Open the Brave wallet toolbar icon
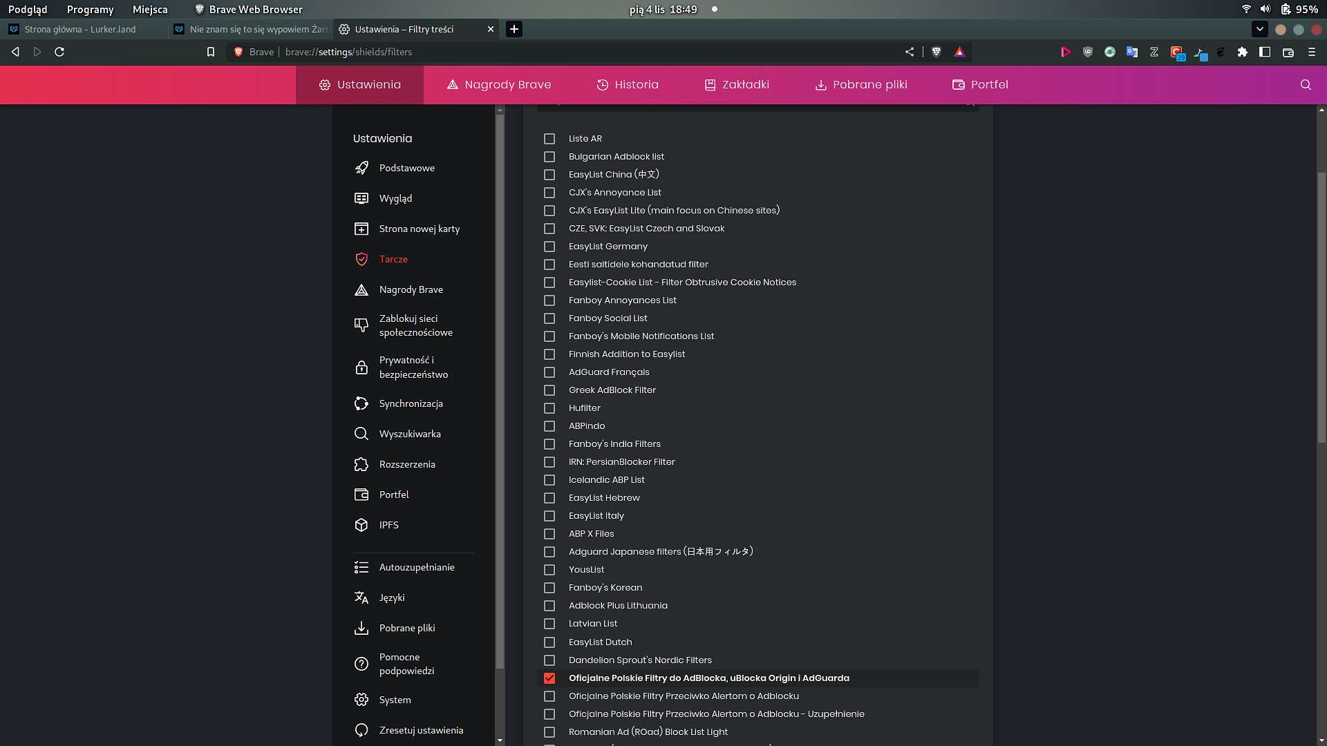Screen dimensions: 1327x746 tap(1288, 52)
